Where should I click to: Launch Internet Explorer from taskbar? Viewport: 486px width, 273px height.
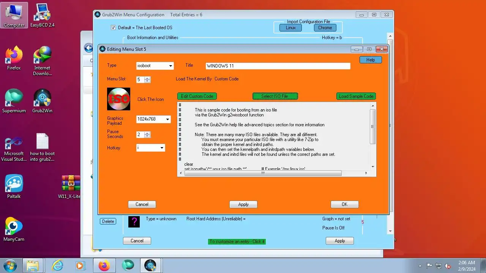click(x=57, y=265)
